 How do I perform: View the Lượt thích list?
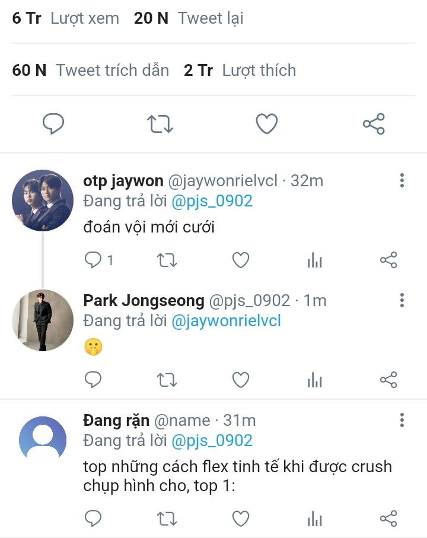coord(259,71)
